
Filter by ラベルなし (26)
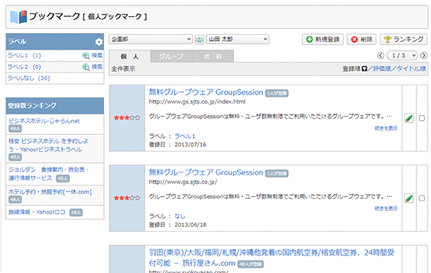click(x=29, y=78)
